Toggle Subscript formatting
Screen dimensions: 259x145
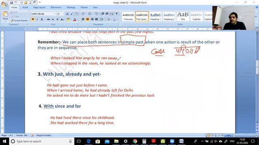53,19
